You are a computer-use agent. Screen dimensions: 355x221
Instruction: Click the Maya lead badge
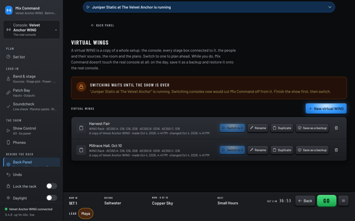pos(85,214)
